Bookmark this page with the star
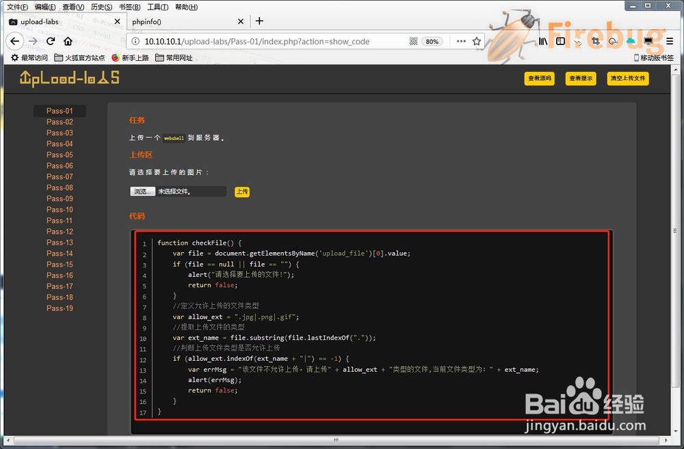The image size is (684, 449). [x=476, y=42]
